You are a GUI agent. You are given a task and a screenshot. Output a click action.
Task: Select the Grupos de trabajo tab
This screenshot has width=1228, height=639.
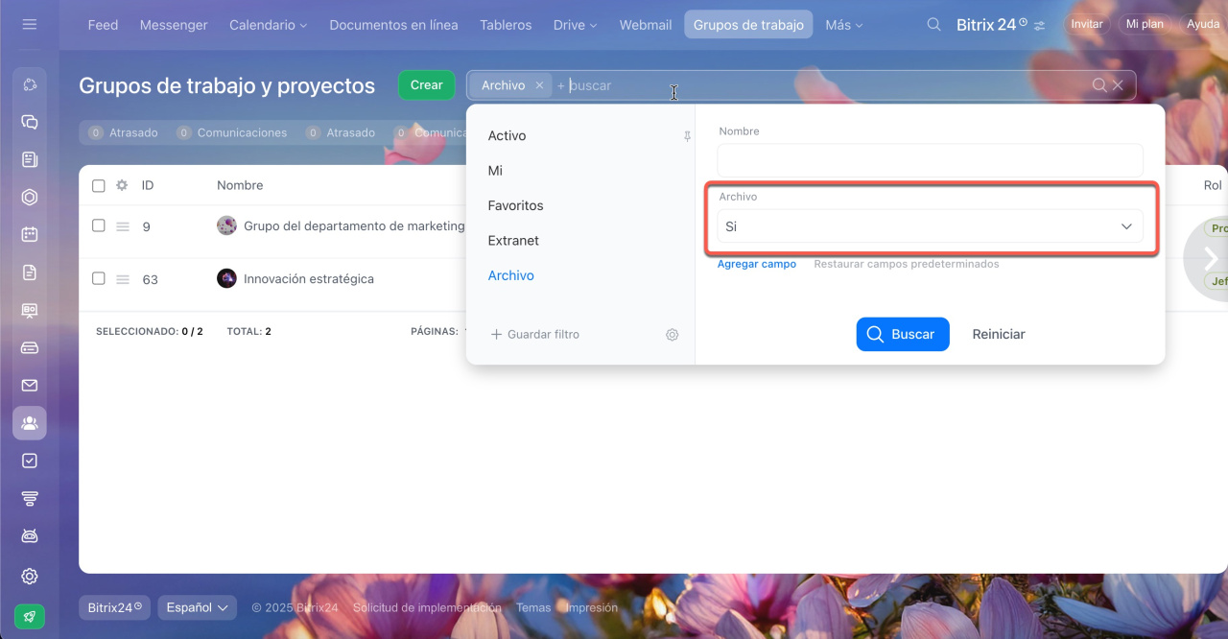point(748,25)
